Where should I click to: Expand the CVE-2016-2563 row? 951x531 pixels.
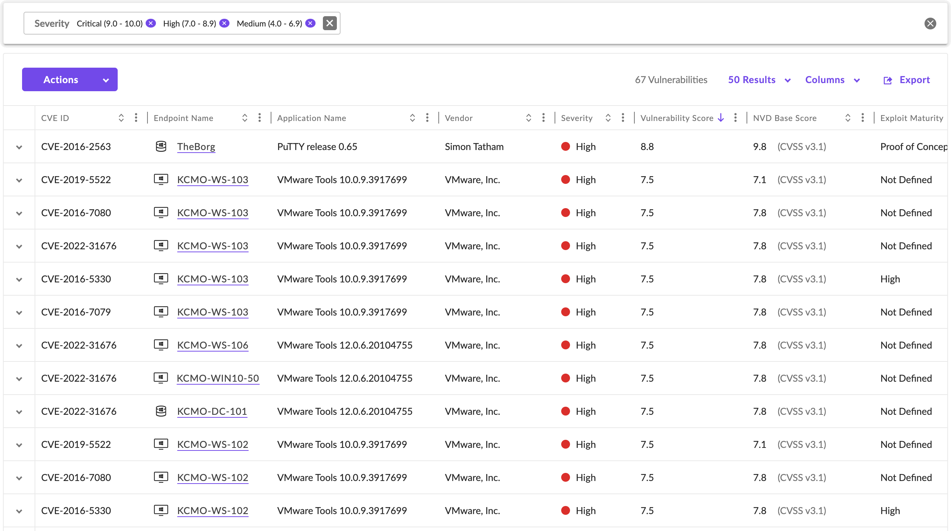pos(19,147)
